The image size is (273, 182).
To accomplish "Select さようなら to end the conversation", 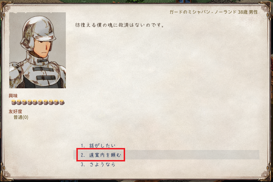I will pyautogui.click(x=166, y=164).
